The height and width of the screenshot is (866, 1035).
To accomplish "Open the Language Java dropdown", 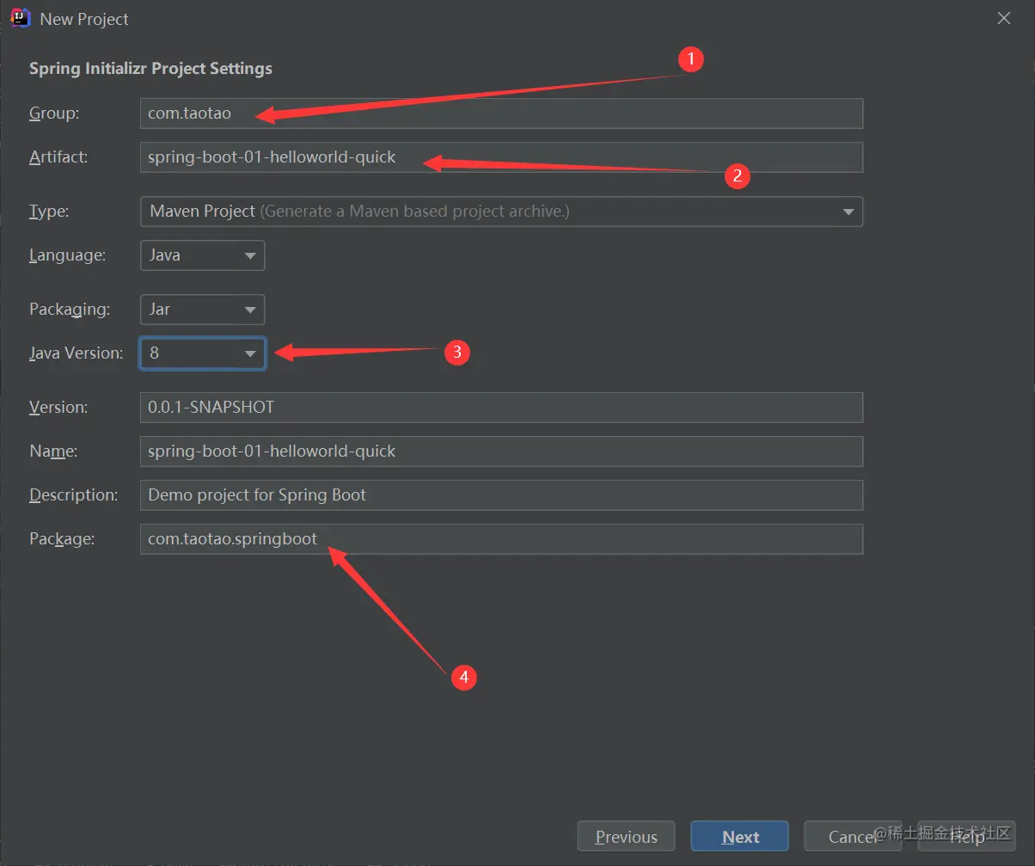I will [x=203, y=255].
